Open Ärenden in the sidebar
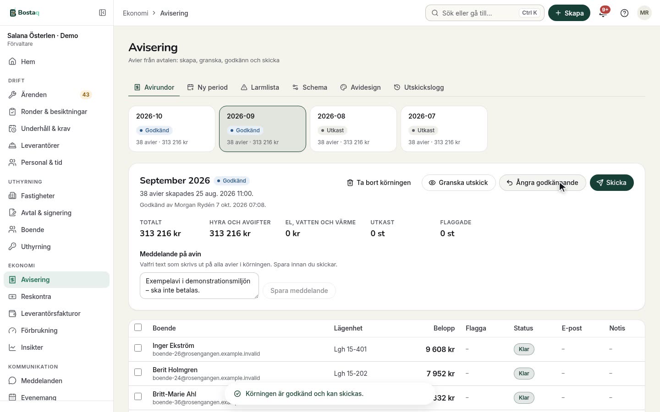660x412 pixels. tap(56, 95)
